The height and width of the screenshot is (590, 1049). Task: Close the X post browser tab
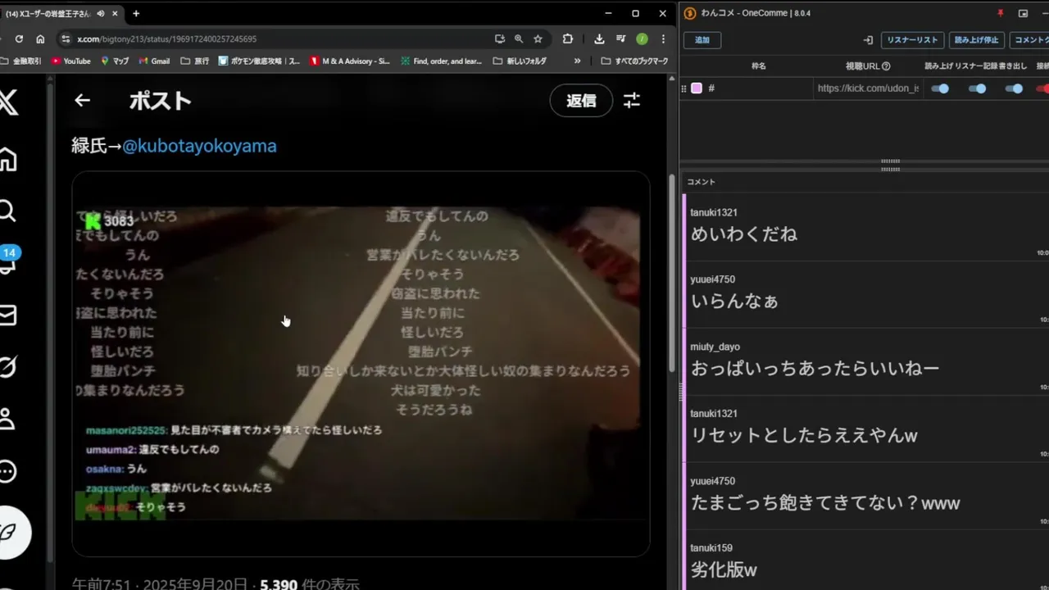click(x=114, y=14)
